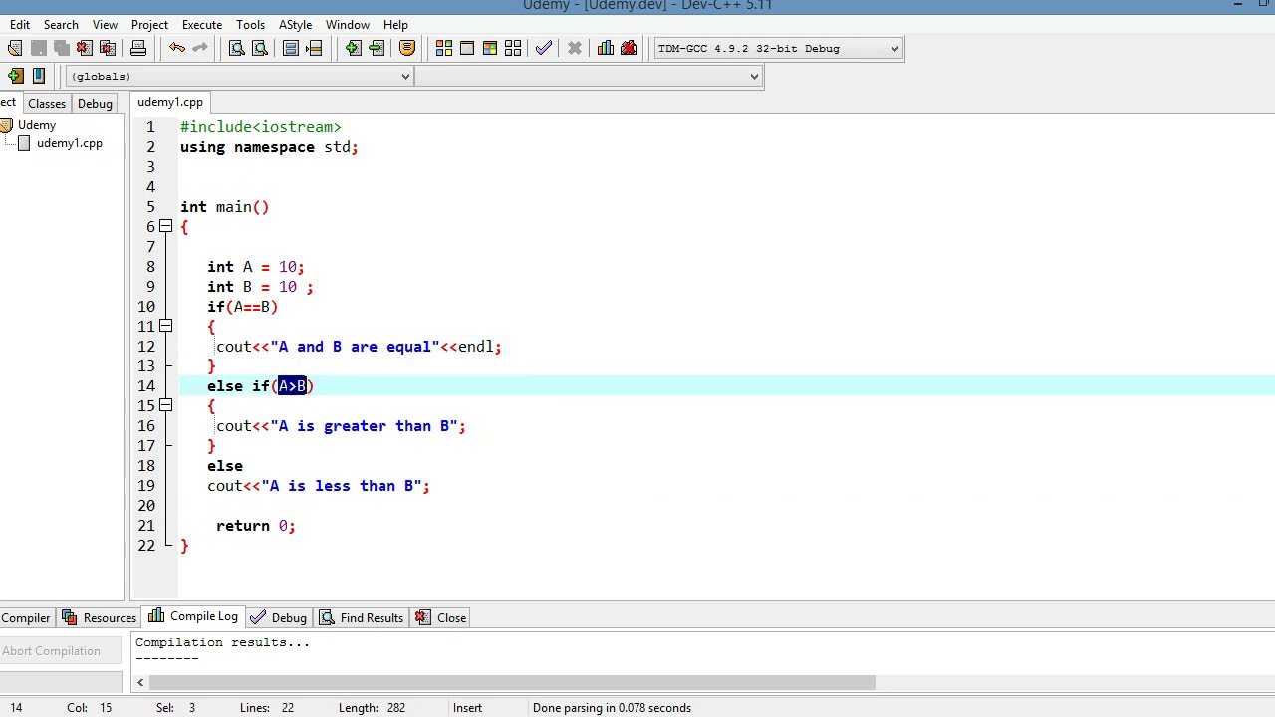Undo the last edit
Viewport: 1275px width, 717px height.
pos(177,48)
